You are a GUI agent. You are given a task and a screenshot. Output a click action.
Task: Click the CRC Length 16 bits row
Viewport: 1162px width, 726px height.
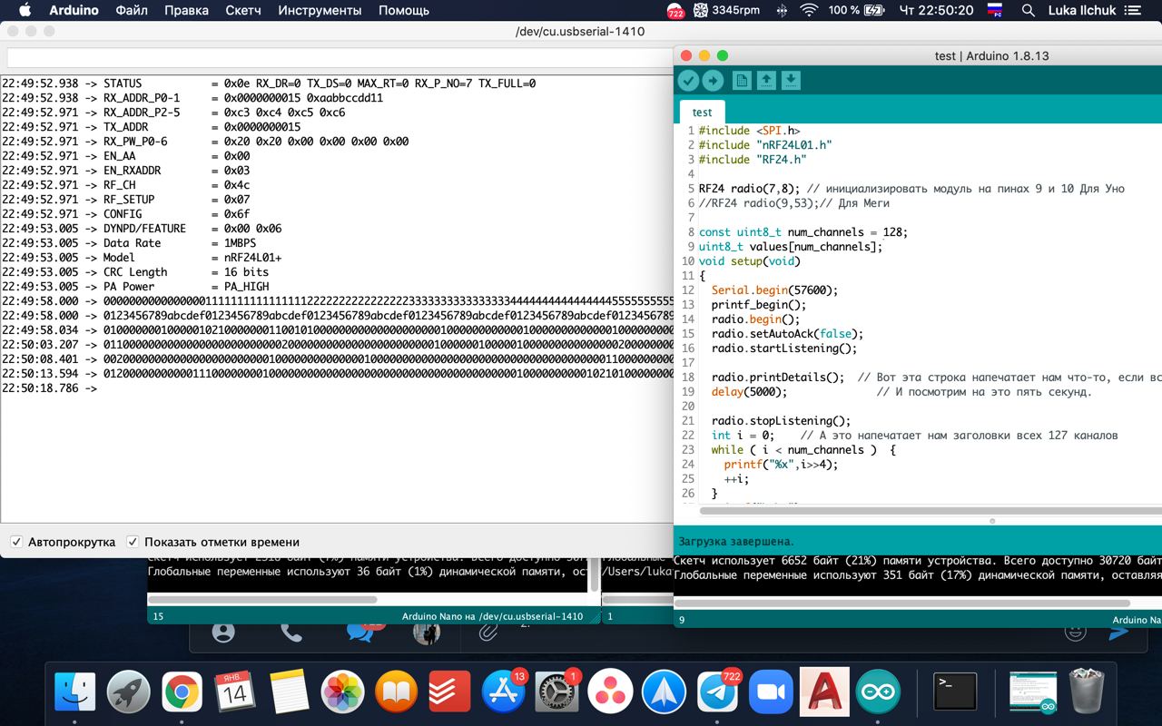(x=135, y=272)
